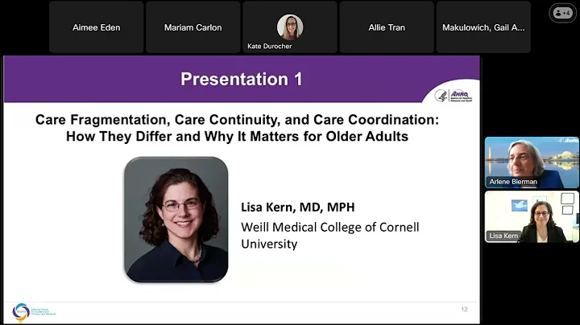Click the 'Lisa Kern' name label on video
Viewport: 580px width, 325px height.
(503, 236)
